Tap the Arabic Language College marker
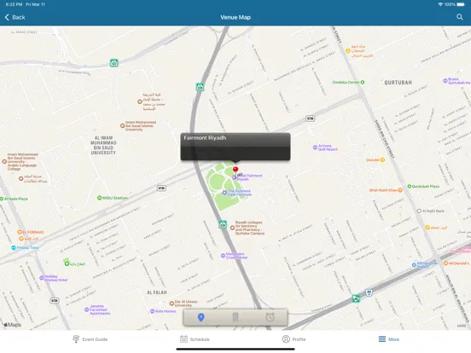Viewport: 471px width, 353px height. (x=4, y=161)
